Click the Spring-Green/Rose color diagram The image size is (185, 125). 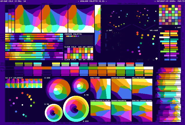pos(142,111)
